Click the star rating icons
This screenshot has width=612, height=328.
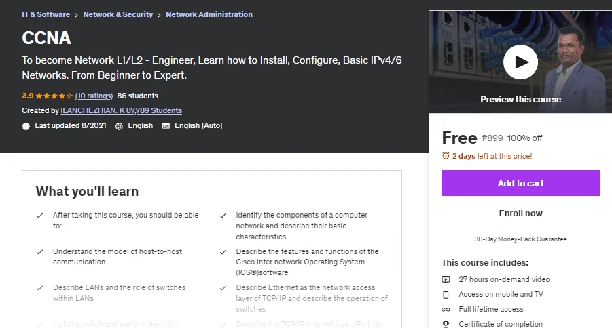[x=54, y=96]
